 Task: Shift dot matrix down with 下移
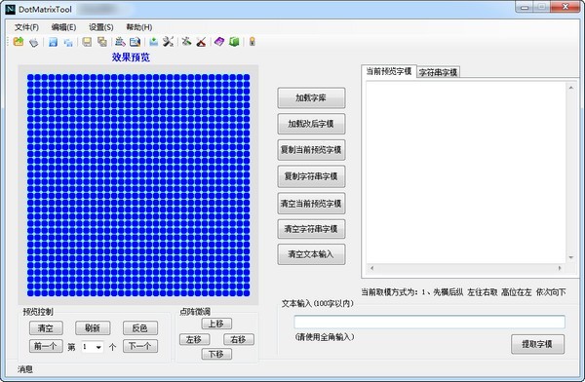click(x=216, y=354)
